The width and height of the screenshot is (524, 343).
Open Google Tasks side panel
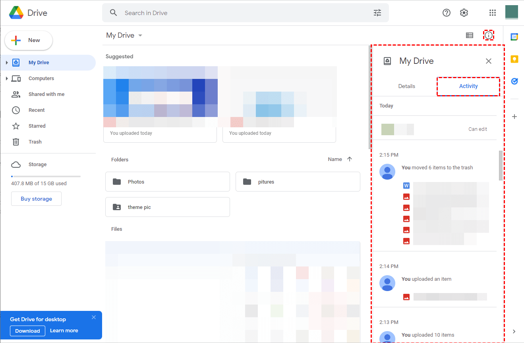[514, 81]
